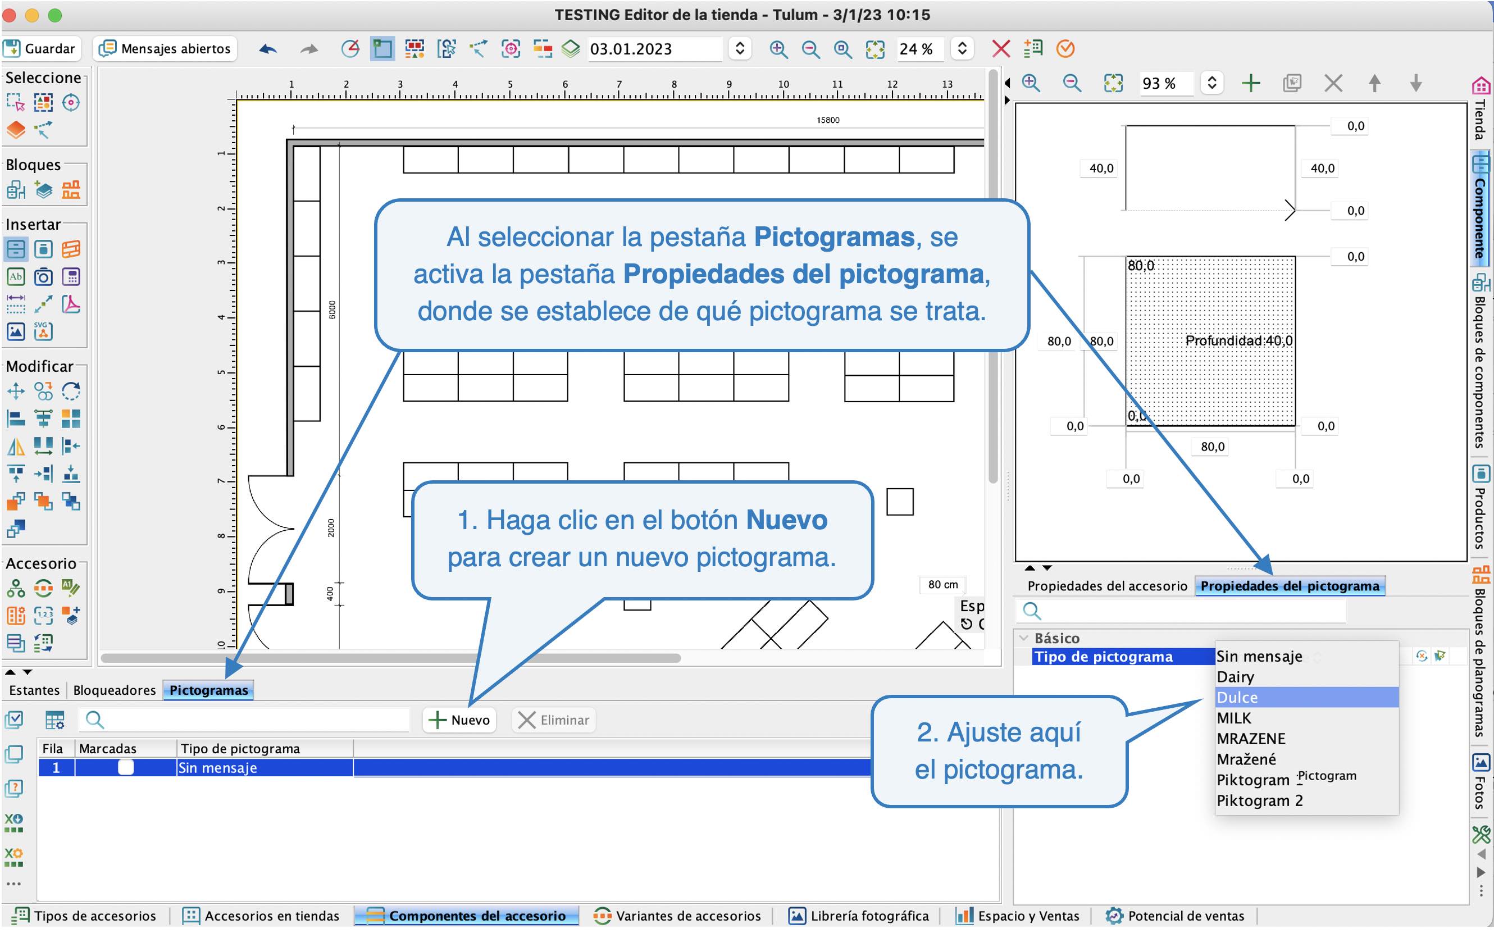Image resolution: width=1494 pixels, height=933 pixels.
Task: Choose Mražené from the dropdown list
Action: (1306, 759)
